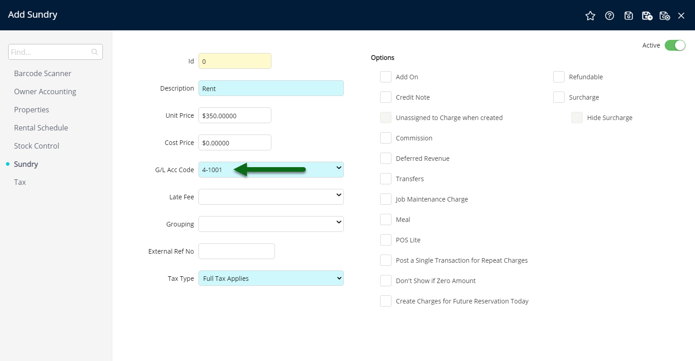Go to Owner Accounting section

coord(45,91)
